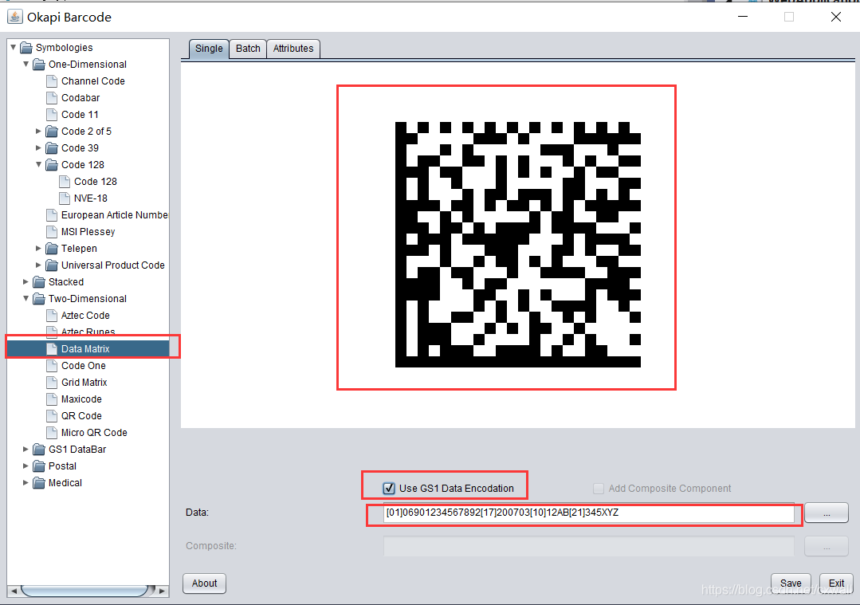Select European Article Number in the tree

point(114,215)
